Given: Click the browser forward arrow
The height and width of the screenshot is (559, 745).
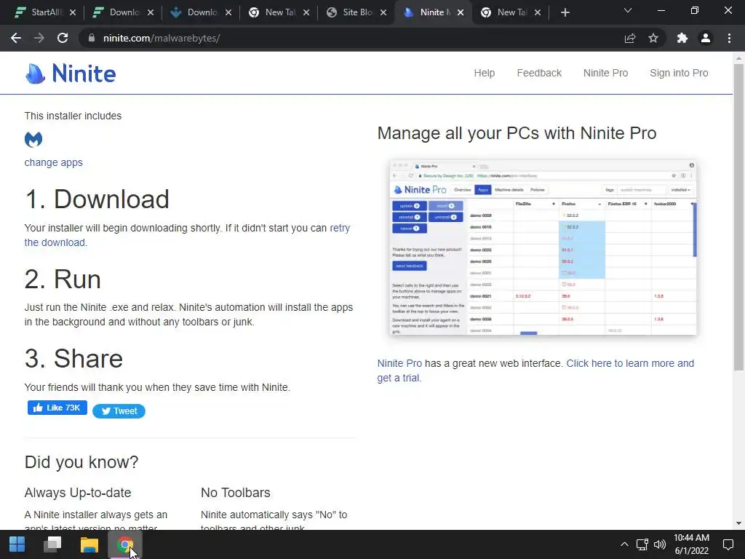Looking at the screenshot, I should click(39, 38).
